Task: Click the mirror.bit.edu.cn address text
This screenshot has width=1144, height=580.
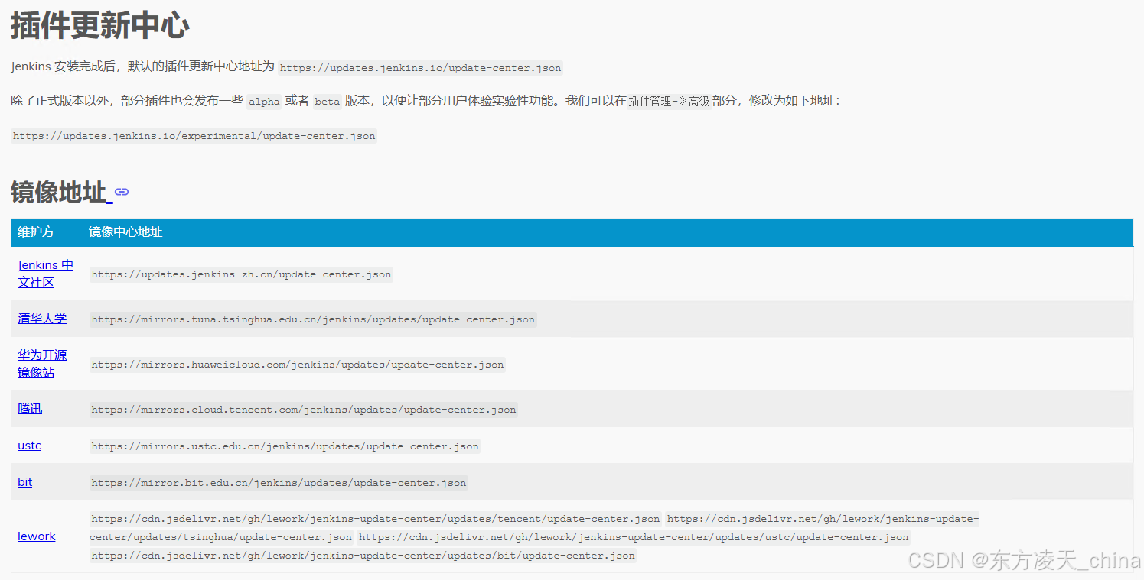Action: [x=278, y=482]
